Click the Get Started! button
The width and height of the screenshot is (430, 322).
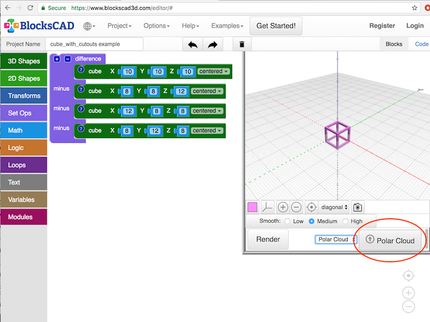276,26
